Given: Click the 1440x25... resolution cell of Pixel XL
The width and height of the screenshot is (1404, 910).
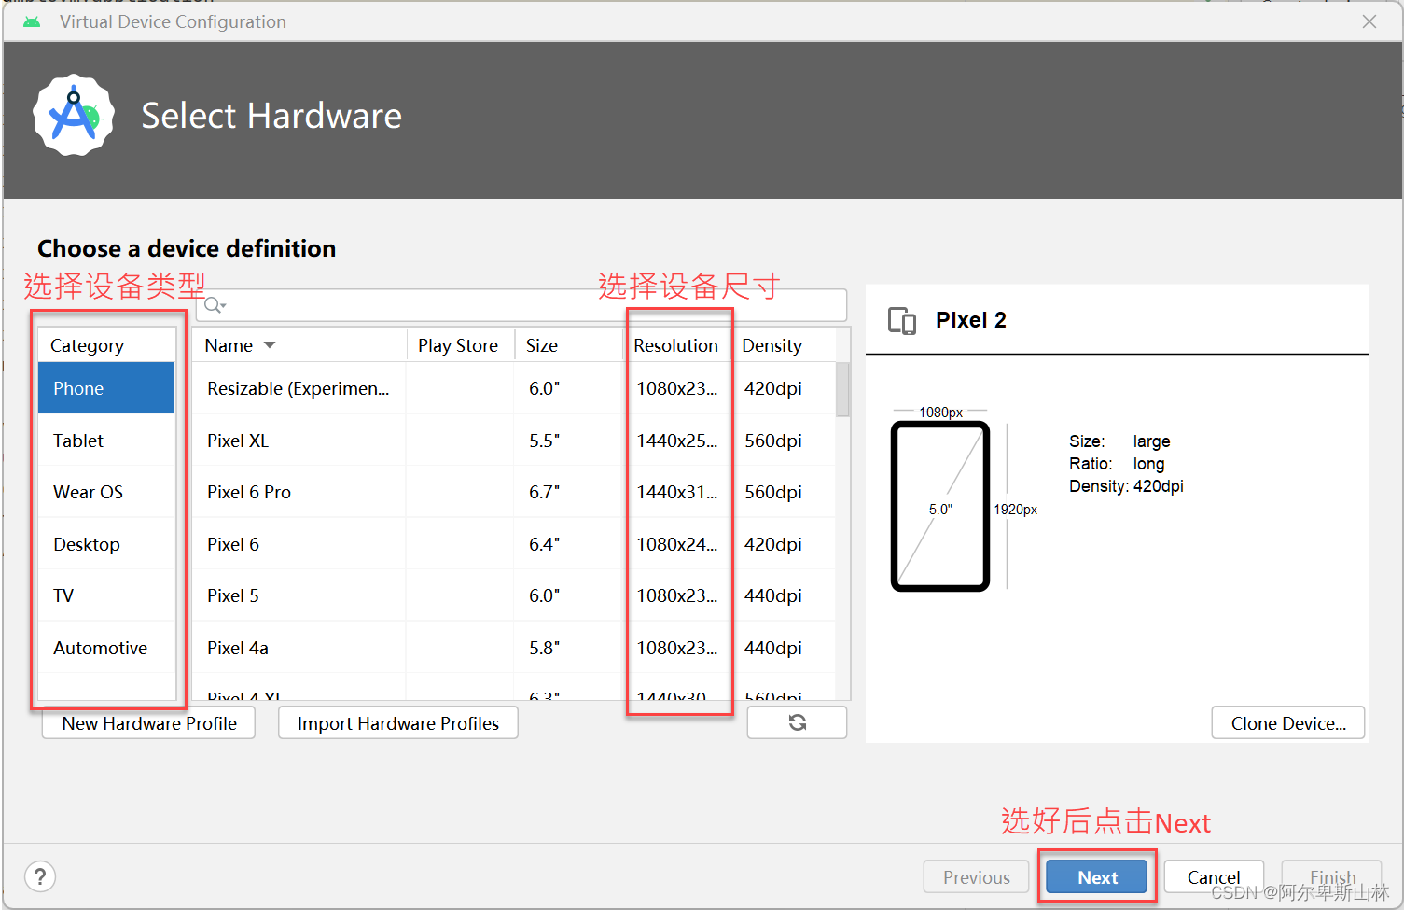Looking at the screenshot, I should click(677, 441).
